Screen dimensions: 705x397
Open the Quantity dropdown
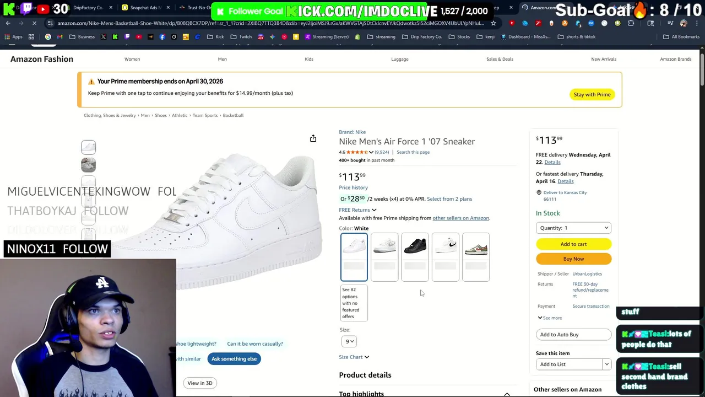(573, 228)
